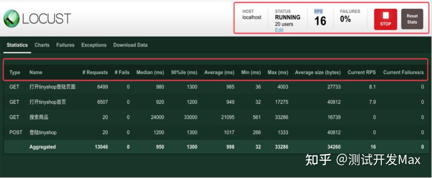Select the Statistics tab
Screen dimensions: 432x178
pos(17,45)
